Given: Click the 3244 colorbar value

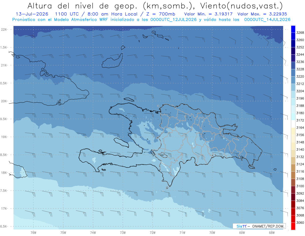Looking at the screenshot, I should pyautogui.click(x=300, y=54).
